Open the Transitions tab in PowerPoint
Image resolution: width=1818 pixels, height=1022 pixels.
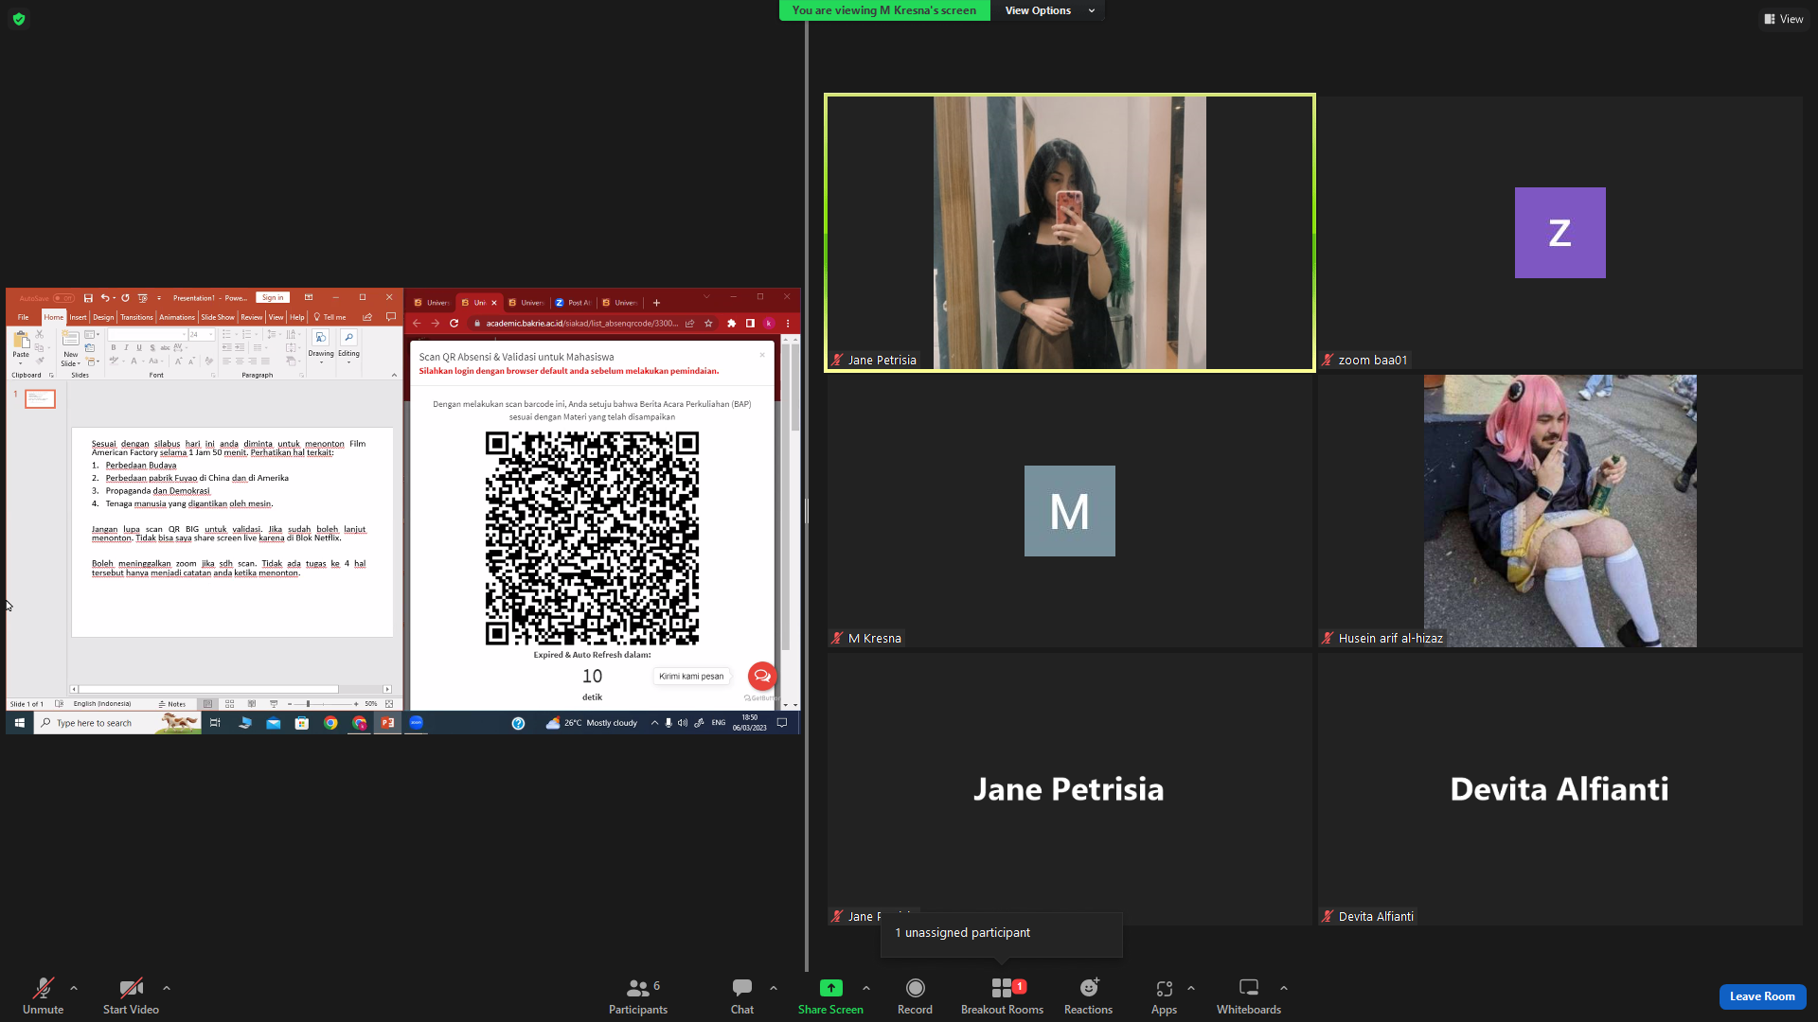click(x=136, y=317)
